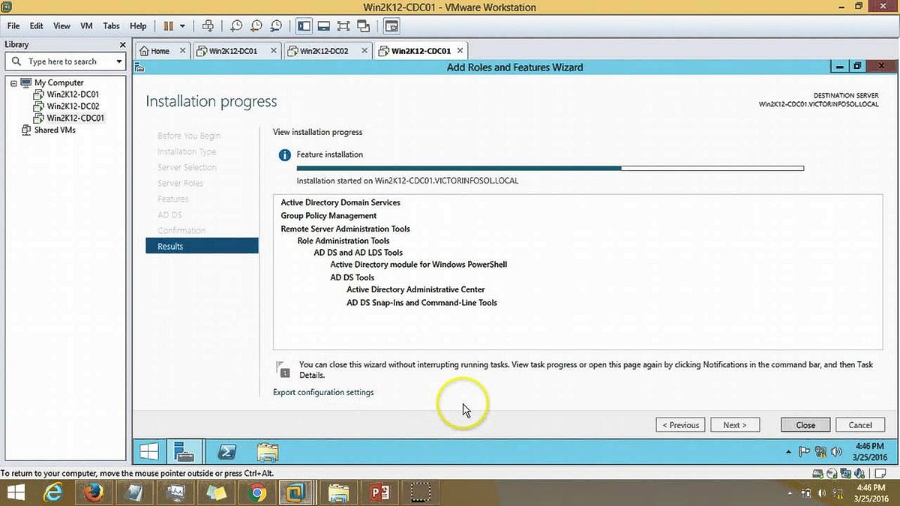Launch PowerShell from the guest taskbar

click(x=226, y=451)
